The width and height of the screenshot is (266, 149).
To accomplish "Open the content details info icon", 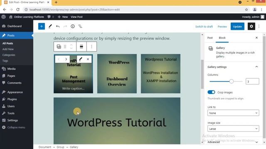I will (x=73, y=26).
